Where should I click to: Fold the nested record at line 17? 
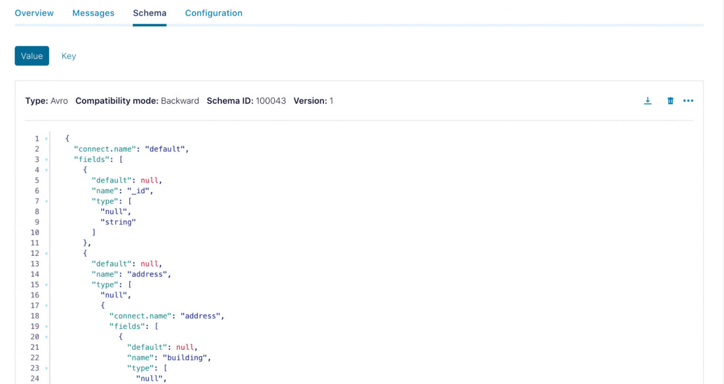(46, 306)
